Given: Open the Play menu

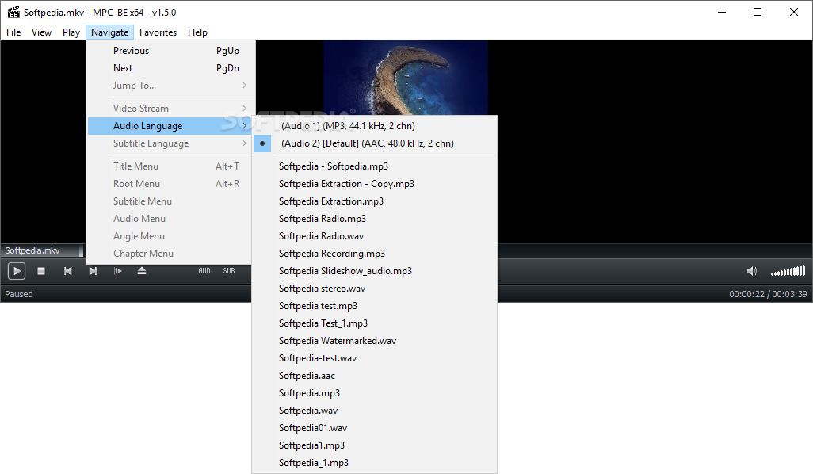Looking at the screenshot, I should pyautogui.click(x=71, y=32).
